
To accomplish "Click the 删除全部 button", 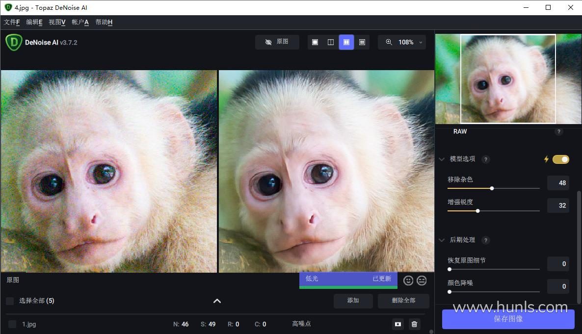I will (x=403, y=301).
